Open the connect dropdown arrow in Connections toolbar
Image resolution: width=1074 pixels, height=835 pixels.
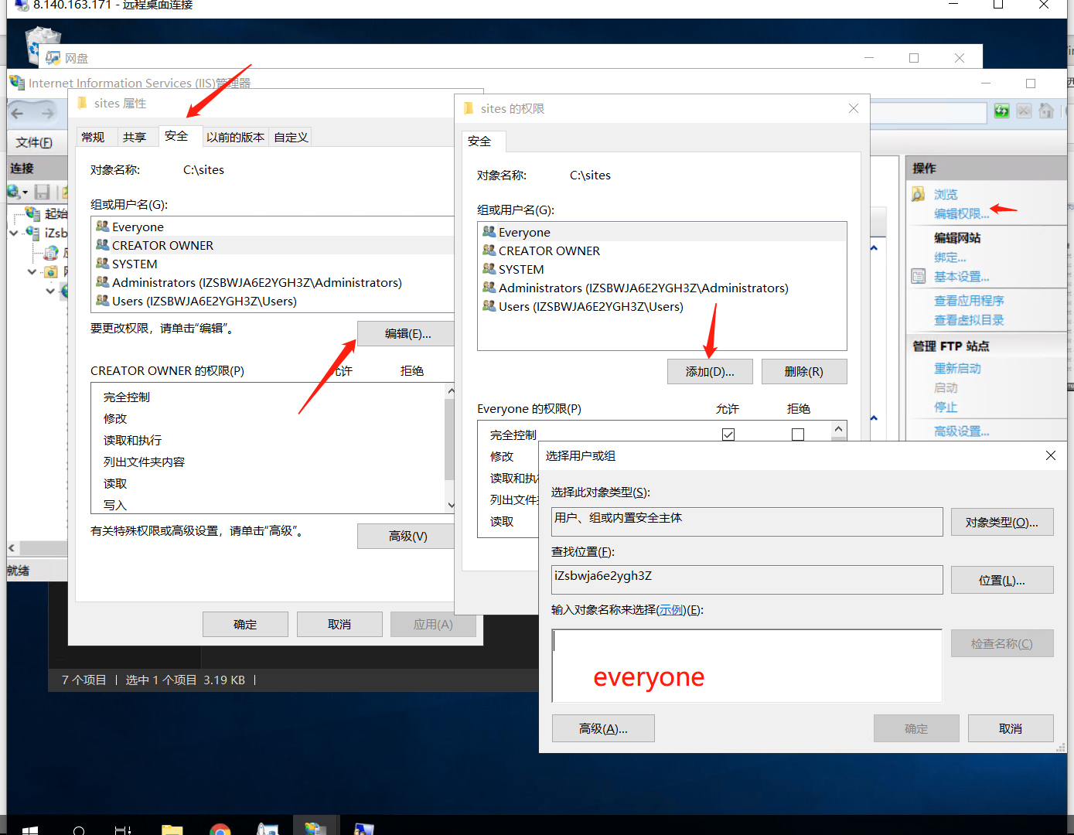click(26, 193)
